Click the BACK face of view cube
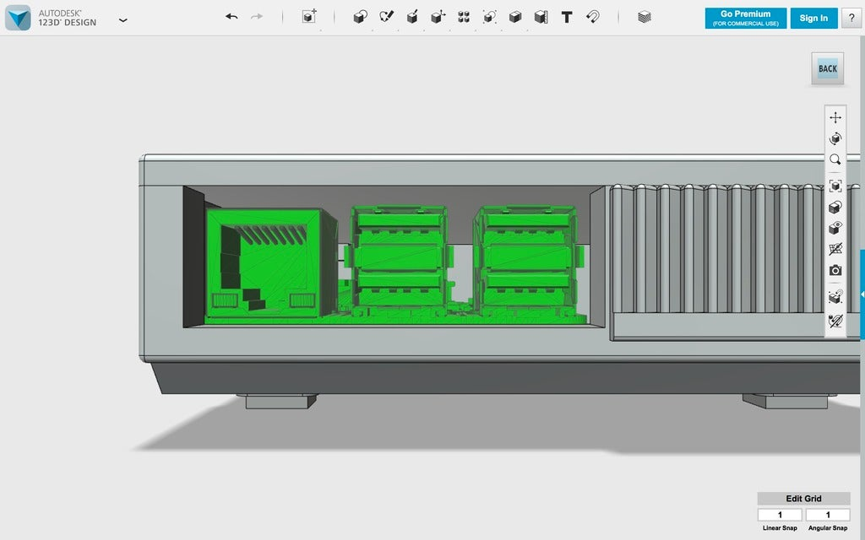This screenshot has width=865, height=540. pos(828,68)
